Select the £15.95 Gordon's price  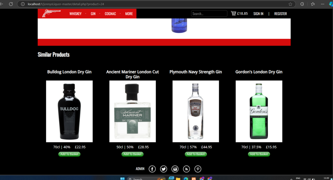pos(271,147)
